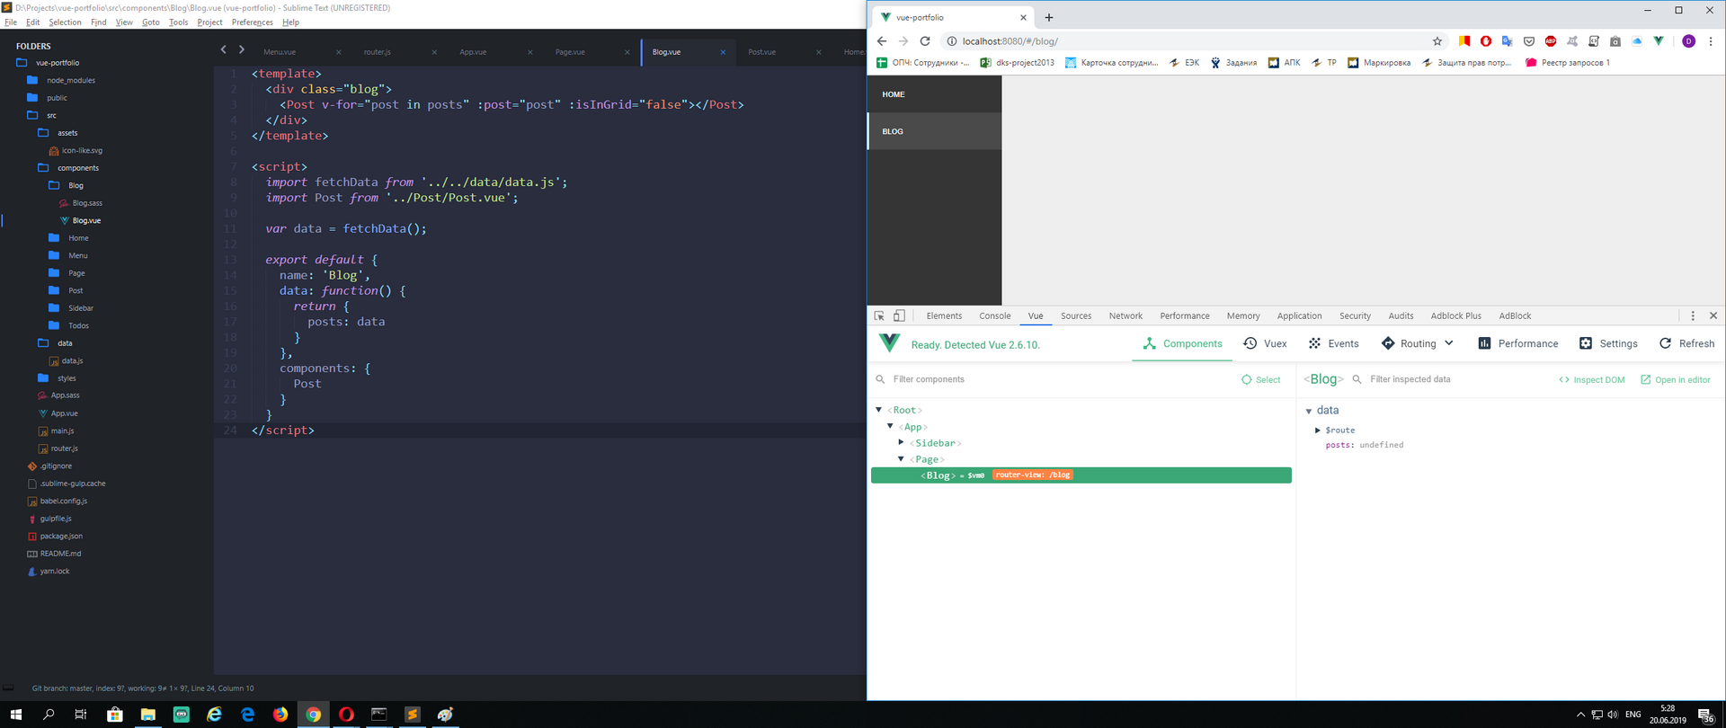
Task: Open Opera from the taskbar
Action: [346, 715]
